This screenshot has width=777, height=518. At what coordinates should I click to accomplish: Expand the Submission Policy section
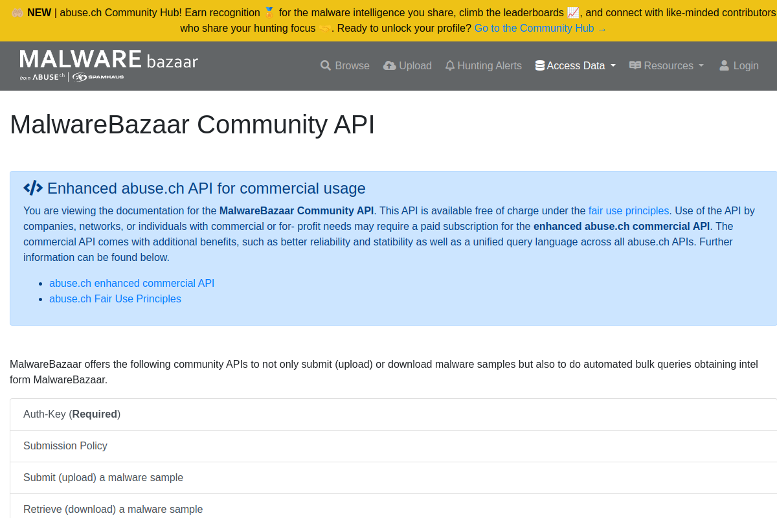(x=394, y=446)
